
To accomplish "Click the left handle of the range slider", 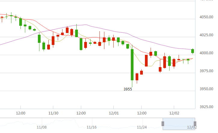I will 163,123.
